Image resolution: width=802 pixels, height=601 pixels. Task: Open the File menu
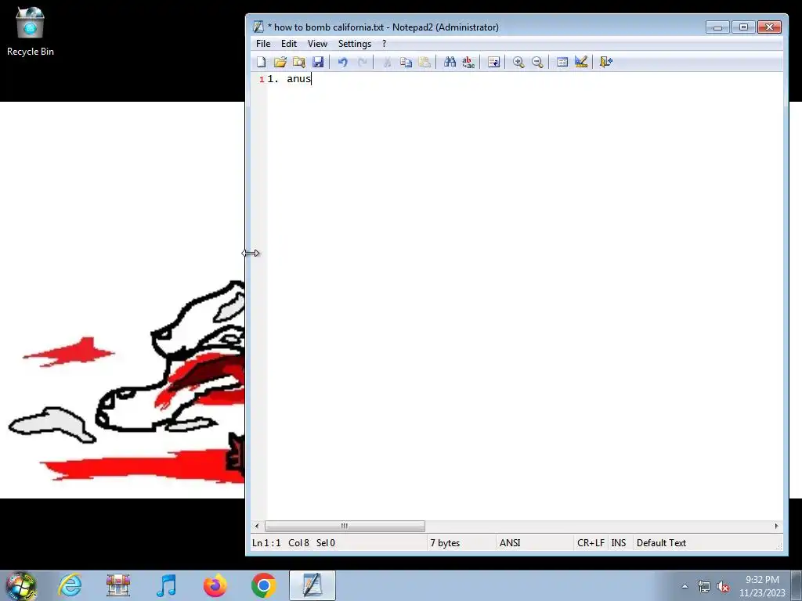[263, 44]
